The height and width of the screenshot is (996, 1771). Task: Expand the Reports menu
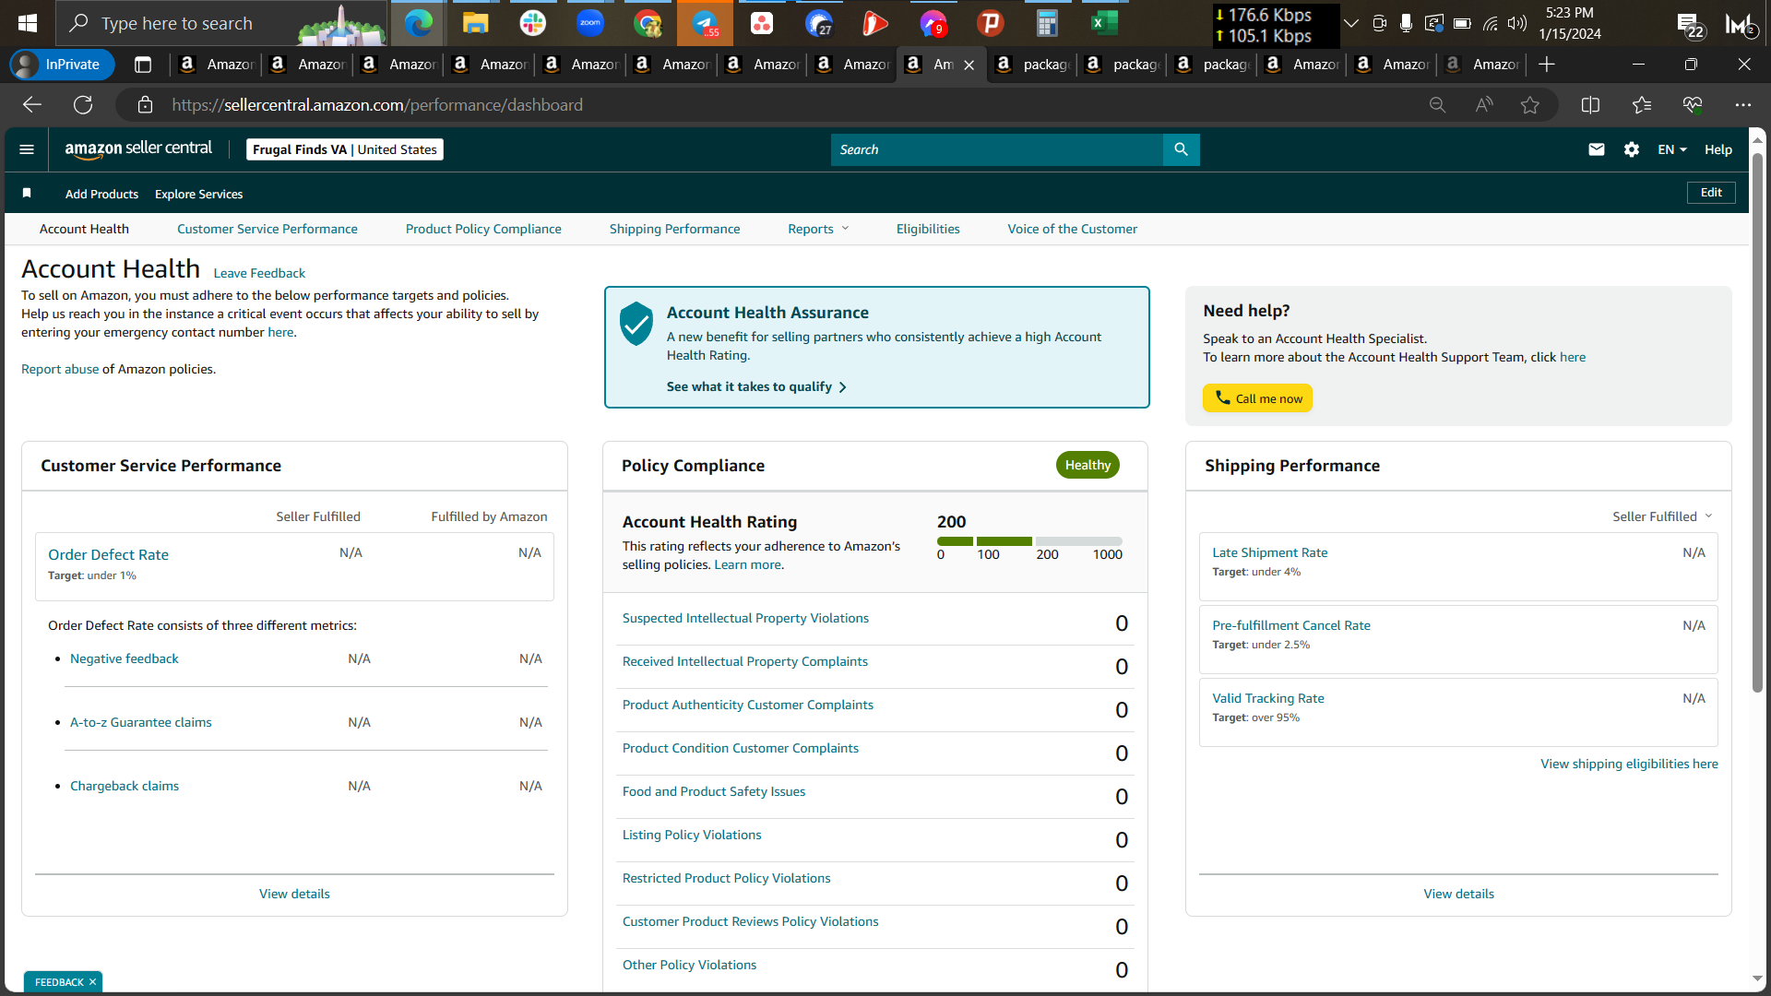(818, 229)
